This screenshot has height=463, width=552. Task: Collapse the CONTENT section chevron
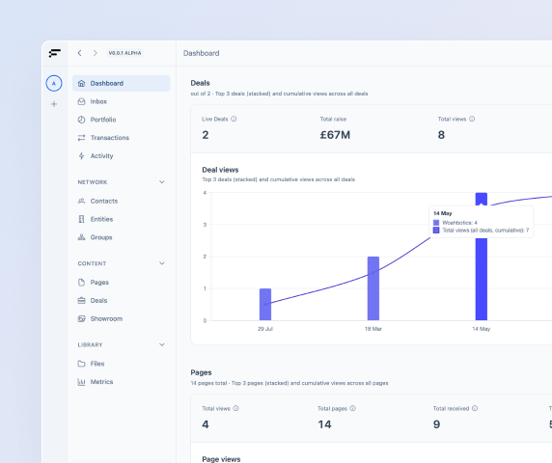coord(162,263)
